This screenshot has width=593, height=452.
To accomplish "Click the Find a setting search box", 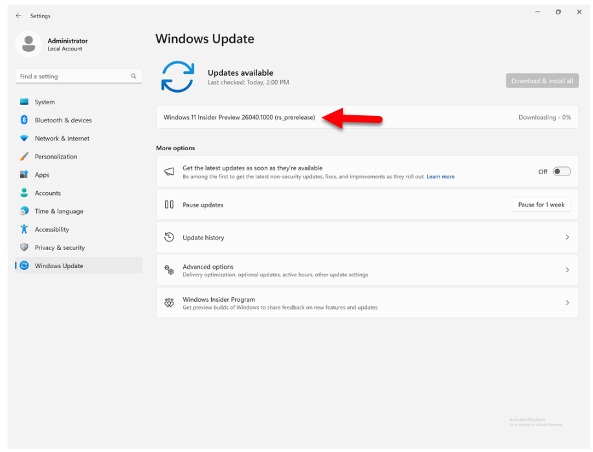I will (x=79, y=76).
